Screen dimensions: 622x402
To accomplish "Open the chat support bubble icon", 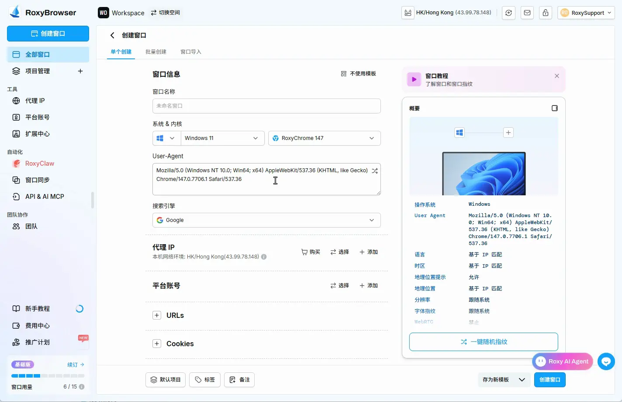I will [x=606, y=361].
